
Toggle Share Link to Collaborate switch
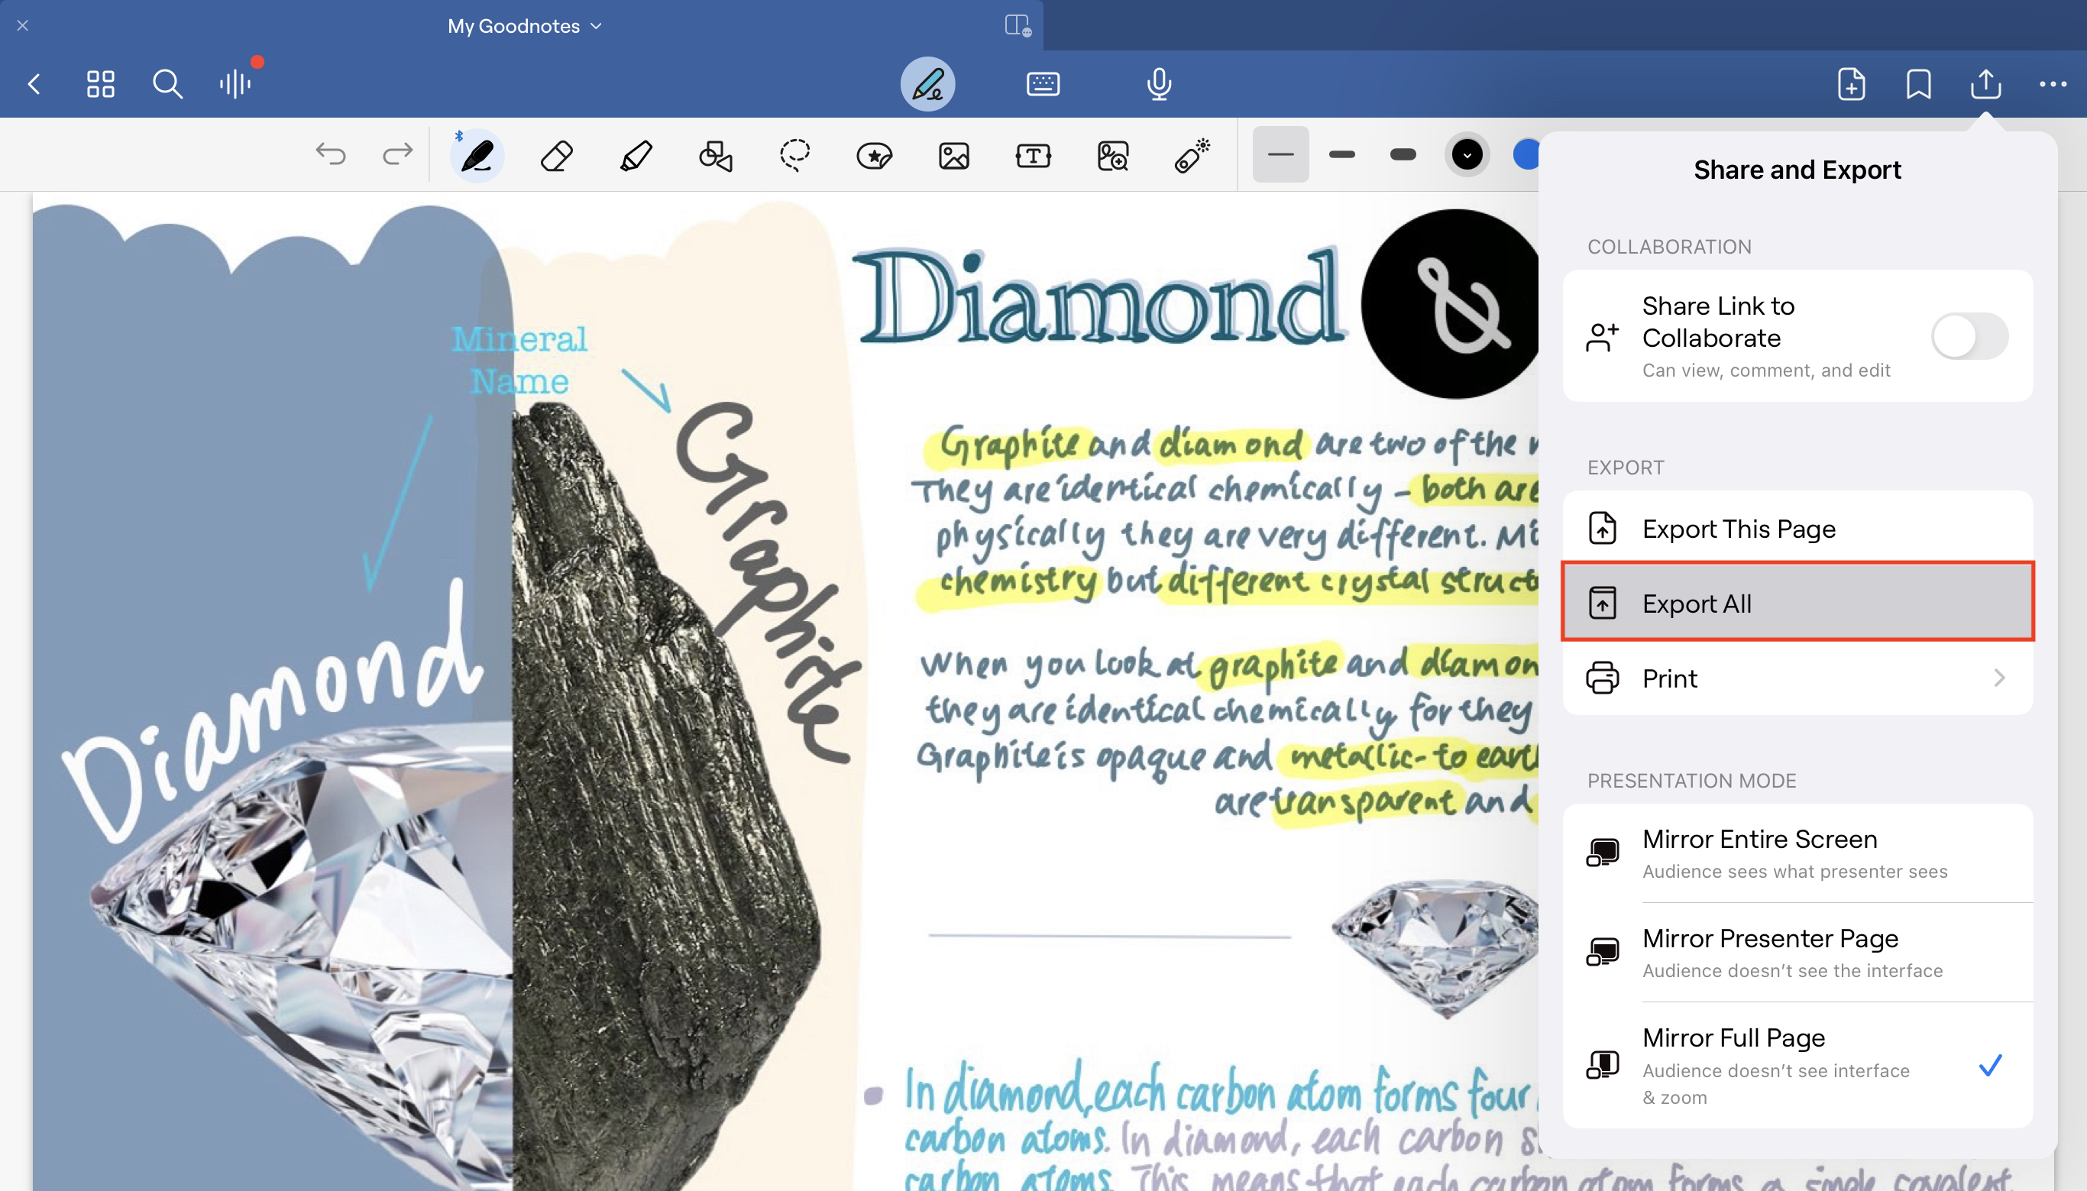tap(1969, 336)
